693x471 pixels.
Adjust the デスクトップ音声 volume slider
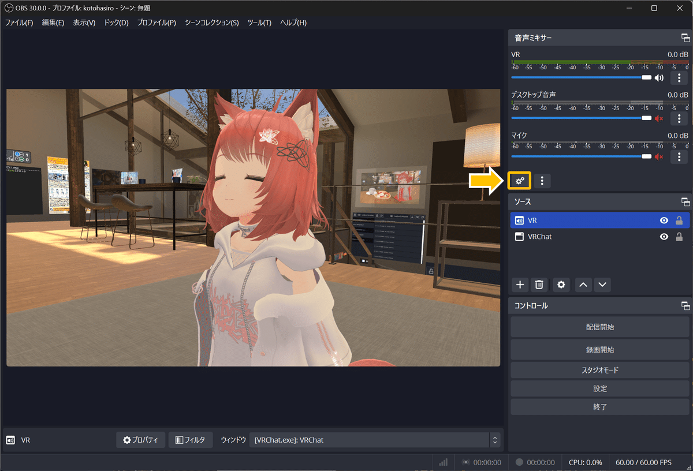581,118
